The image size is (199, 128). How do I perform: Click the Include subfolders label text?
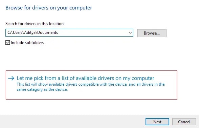pyautogui.click(x=27, y=43)
